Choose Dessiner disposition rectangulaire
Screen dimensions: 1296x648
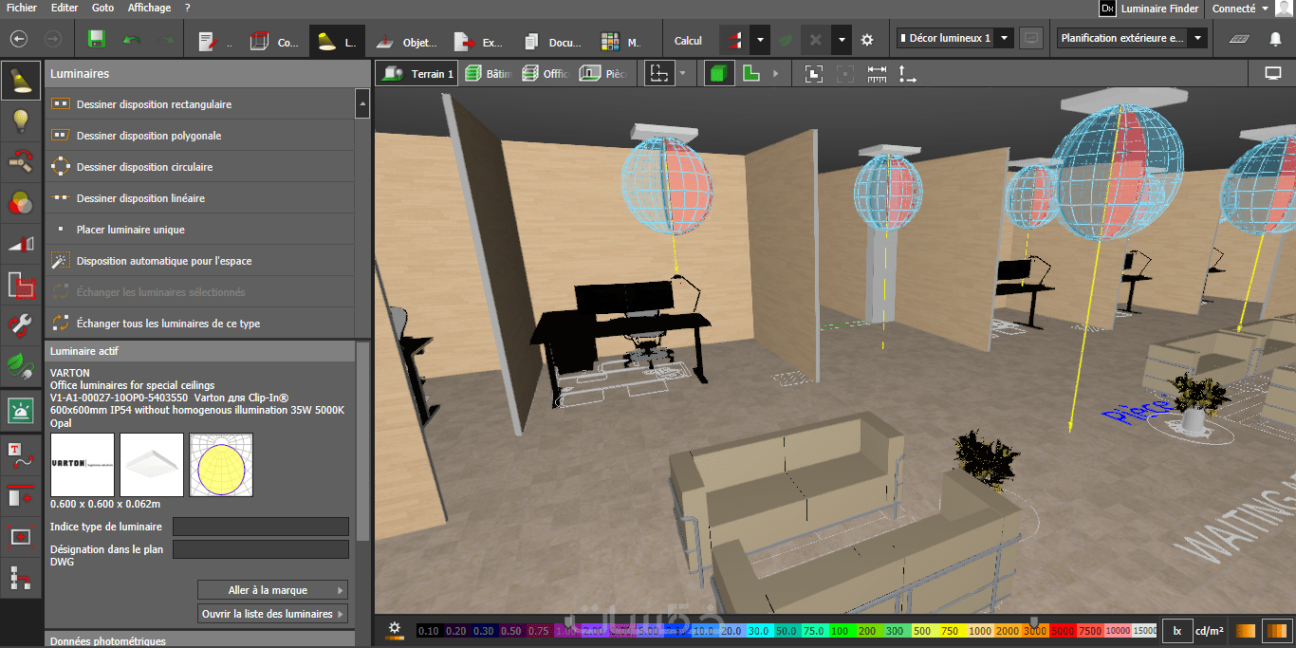[199, 104]
